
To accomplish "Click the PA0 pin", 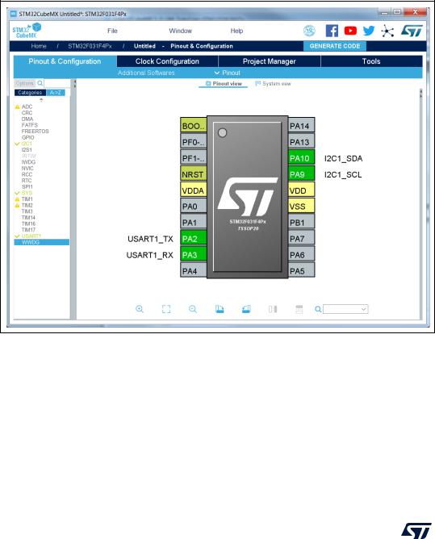I will coord(194,207).
